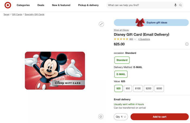Open Pickup & delivery menu
Image resolution: width=190 pixels, height=123 pixels.
(88, 5)
